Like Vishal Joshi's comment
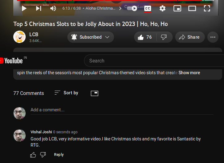The image size is (224, 163). click(33, 155)
